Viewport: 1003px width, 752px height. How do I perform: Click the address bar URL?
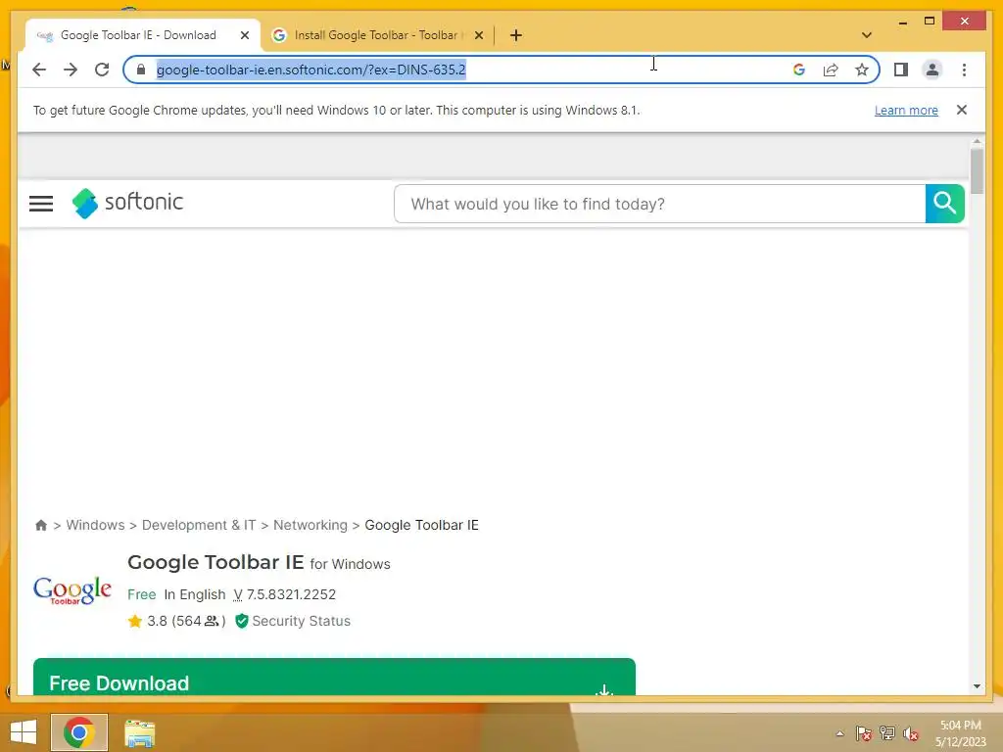coord(310,70)
